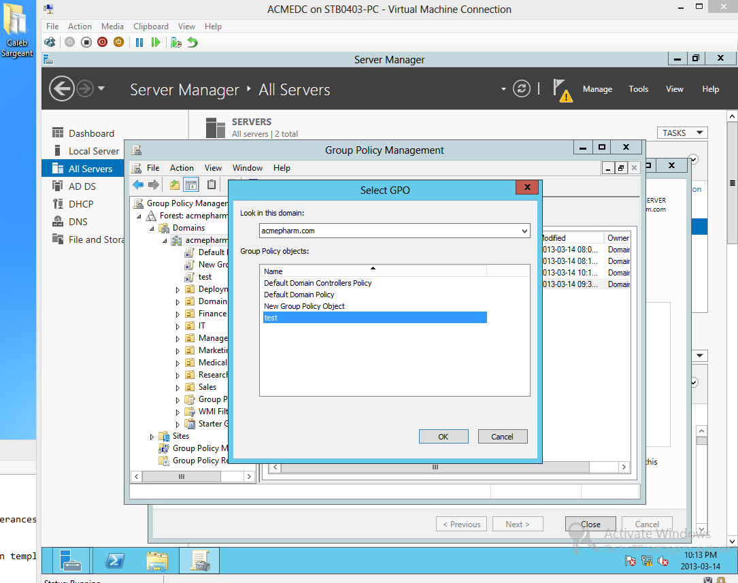Click the VM Turn Off stop icon

click(x=86, y=42)
